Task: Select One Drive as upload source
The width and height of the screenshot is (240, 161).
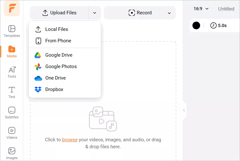Action: tap(65, 78)
